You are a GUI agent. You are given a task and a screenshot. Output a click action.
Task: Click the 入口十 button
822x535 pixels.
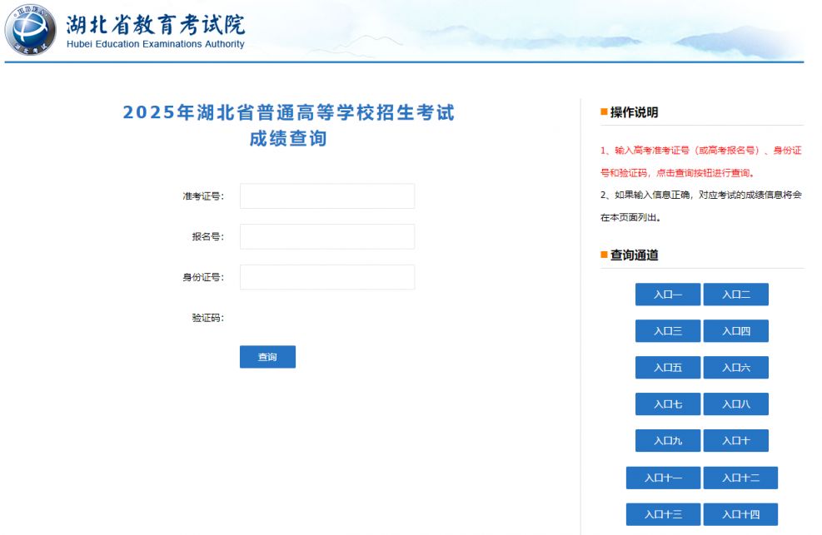click(735, 441)
